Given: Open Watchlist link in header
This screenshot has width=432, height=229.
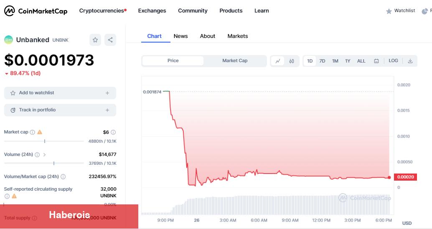Looking at the screenshot, I should (x=404, y=11).
